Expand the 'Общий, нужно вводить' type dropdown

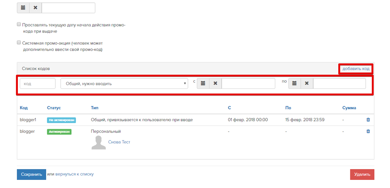coord(124,84)
